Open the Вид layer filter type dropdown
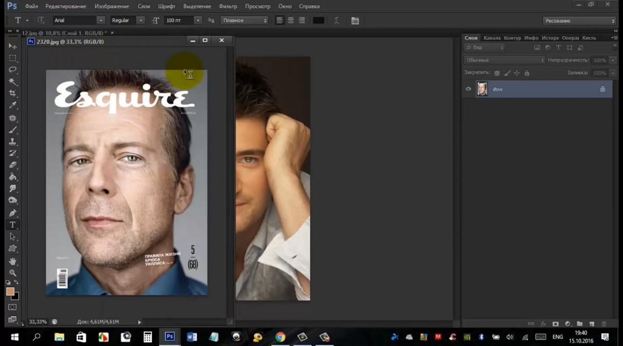 [x=484, y=47]
